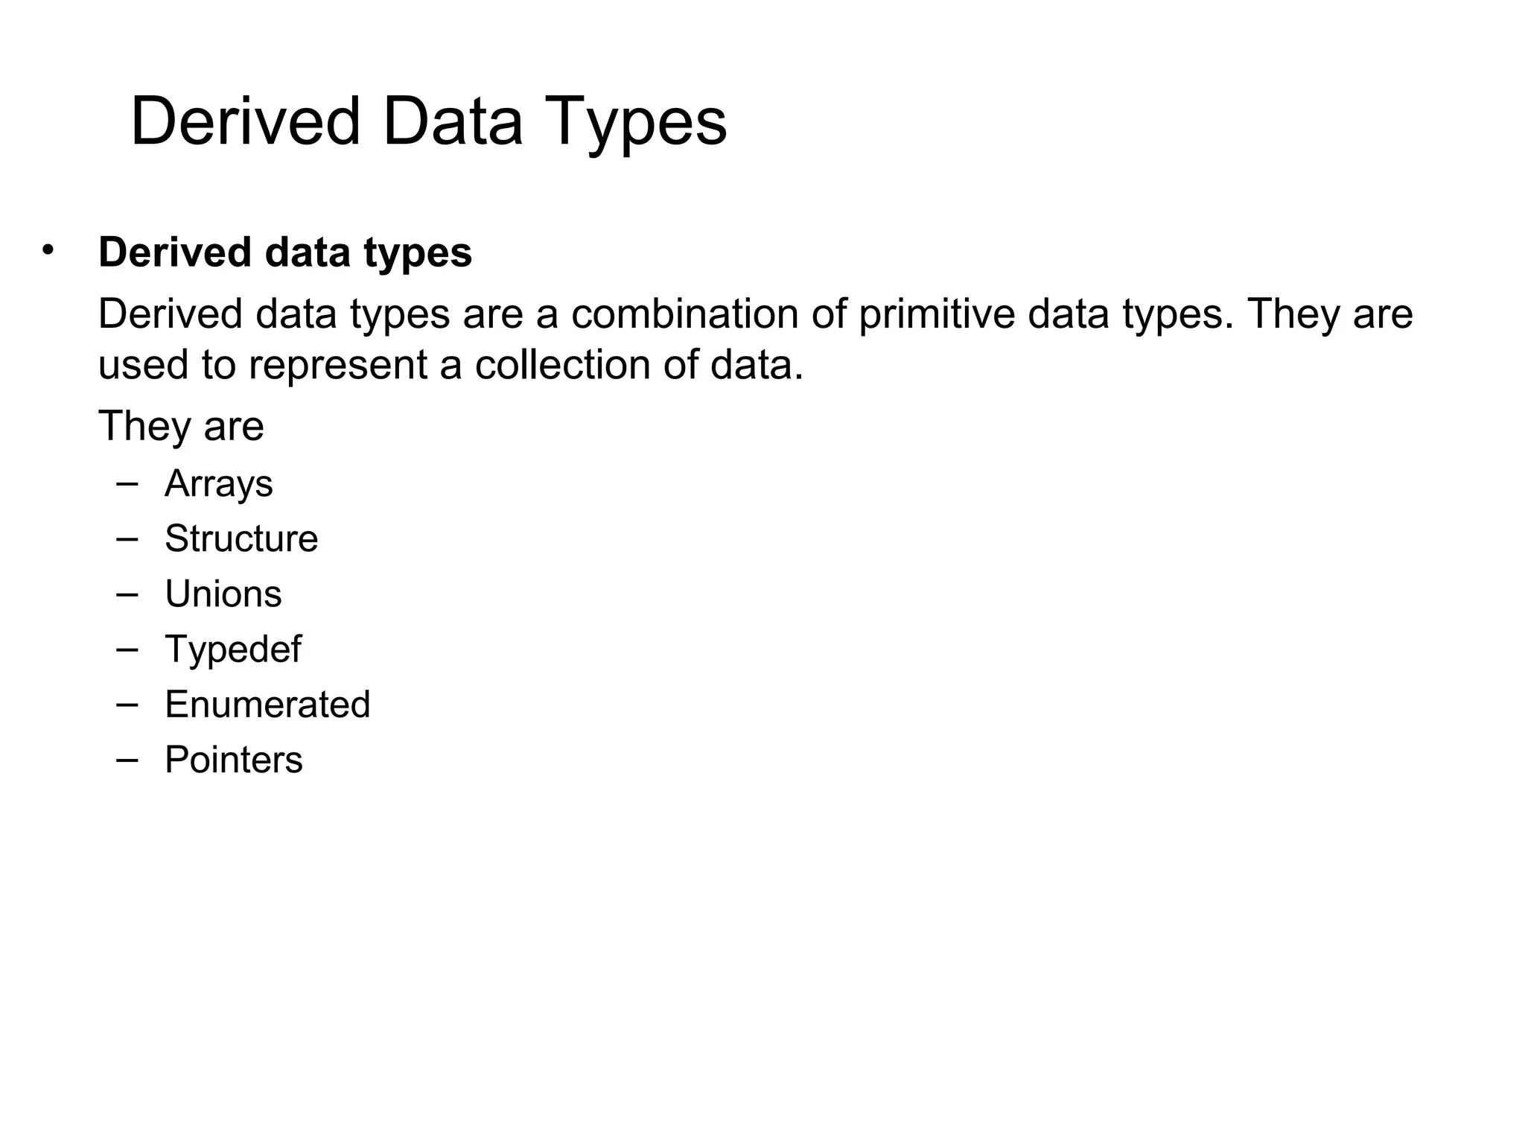Image resolution: width=1525 pixels, height=1144 pixels.
Task: Click the Enumerated list item
Action: [x=267, y=705]
